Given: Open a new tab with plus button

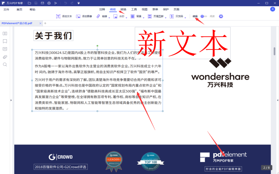Looking at the screenshot, I should pos(45,23).
